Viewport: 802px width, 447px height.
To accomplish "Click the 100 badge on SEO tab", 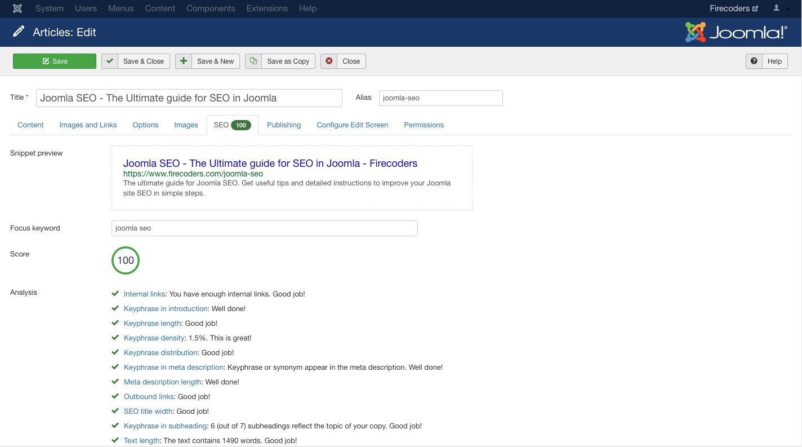I will (x=241, y=125).
